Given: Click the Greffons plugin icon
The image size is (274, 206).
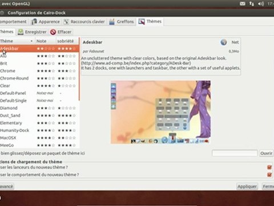Looking at the screenshot, I should (x=112, y=22).
